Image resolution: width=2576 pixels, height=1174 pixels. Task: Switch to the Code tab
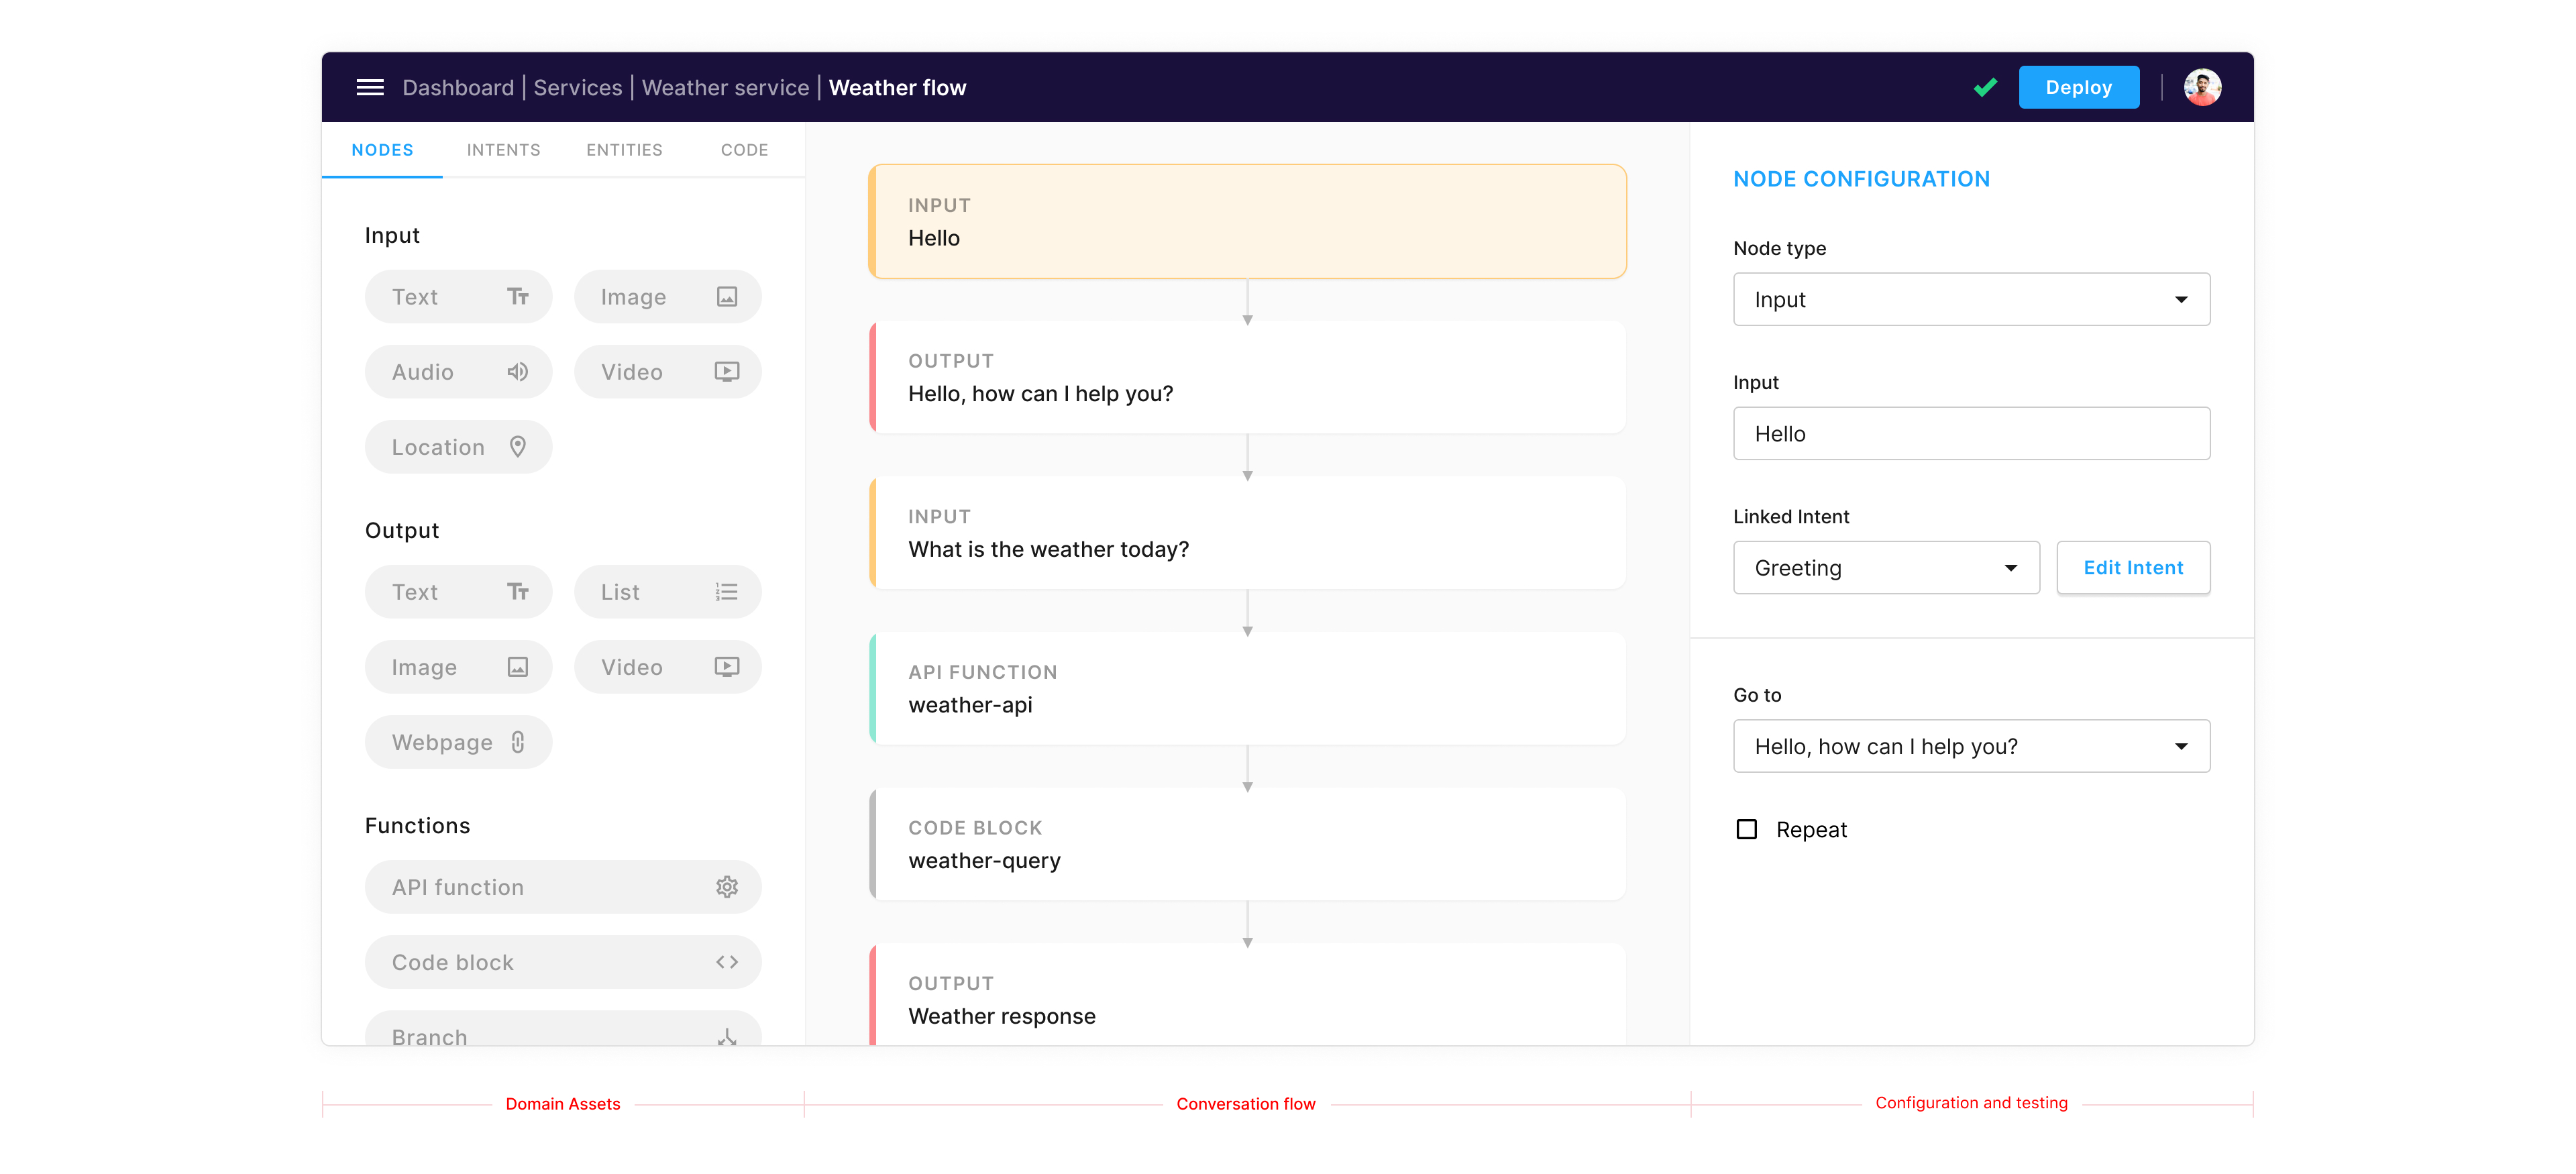[744, 150]
